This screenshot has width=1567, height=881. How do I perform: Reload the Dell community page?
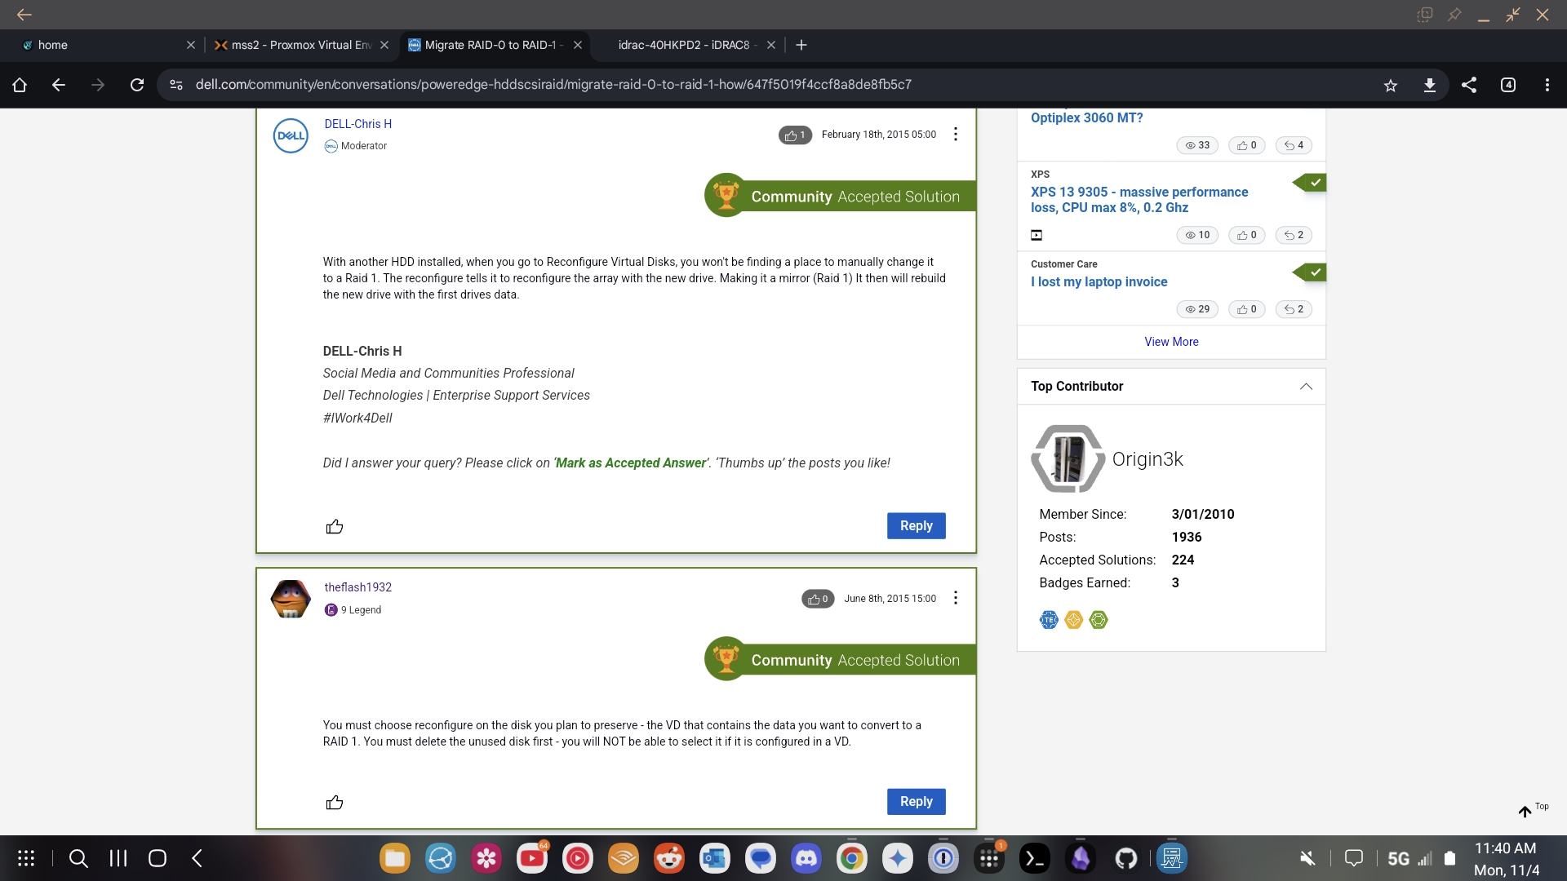click(x=137, y=85)
